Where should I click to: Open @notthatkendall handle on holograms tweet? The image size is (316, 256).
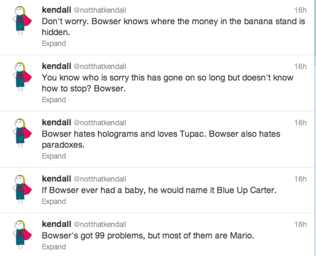pos(100,123)
